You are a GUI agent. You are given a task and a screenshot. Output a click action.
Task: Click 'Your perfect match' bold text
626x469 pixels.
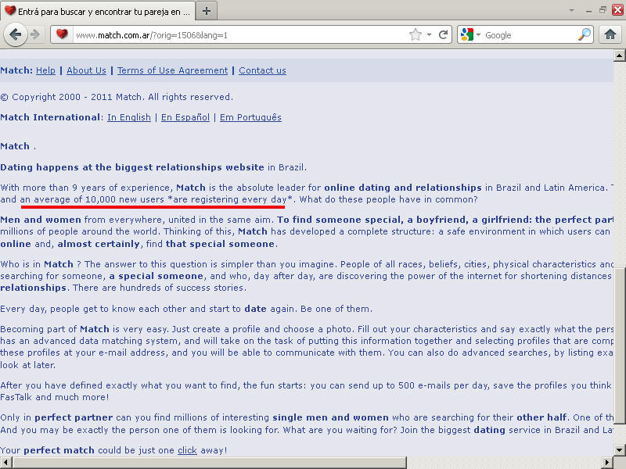pyautogui.click(x=48, y=450)
